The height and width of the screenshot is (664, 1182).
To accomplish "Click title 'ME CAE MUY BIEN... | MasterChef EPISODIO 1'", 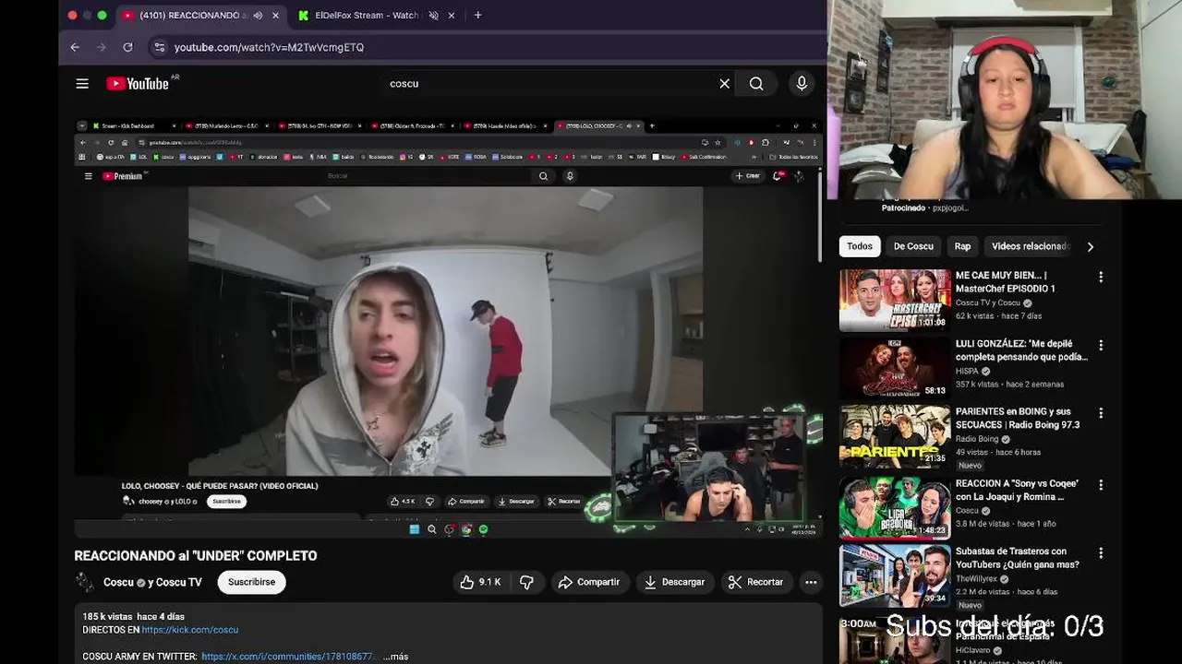I will pyautogui.click(x=1006, y=282).
